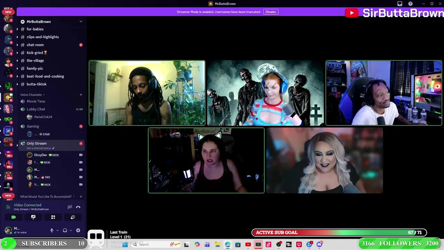444x250 pixels.
Task: Open the fur-babies channel
Action: pos(35,29)
